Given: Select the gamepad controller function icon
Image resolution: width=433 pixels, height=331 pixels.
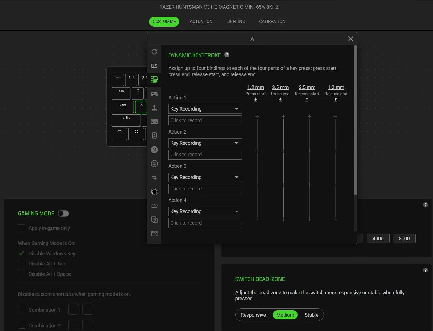Looking at the screenshot, I should point(154,94).
